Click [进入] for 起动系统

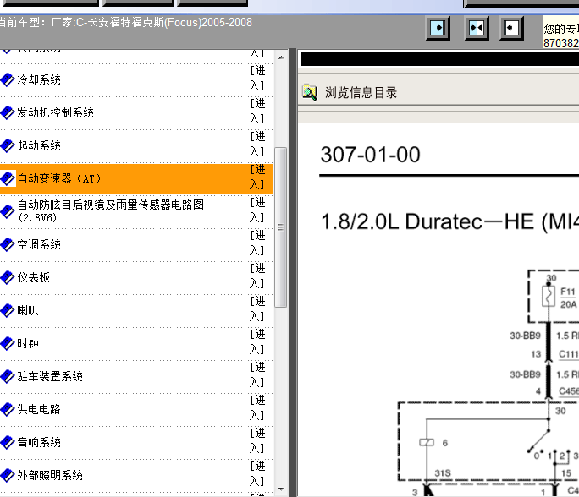pyautogui.click(x=257, y=145)
